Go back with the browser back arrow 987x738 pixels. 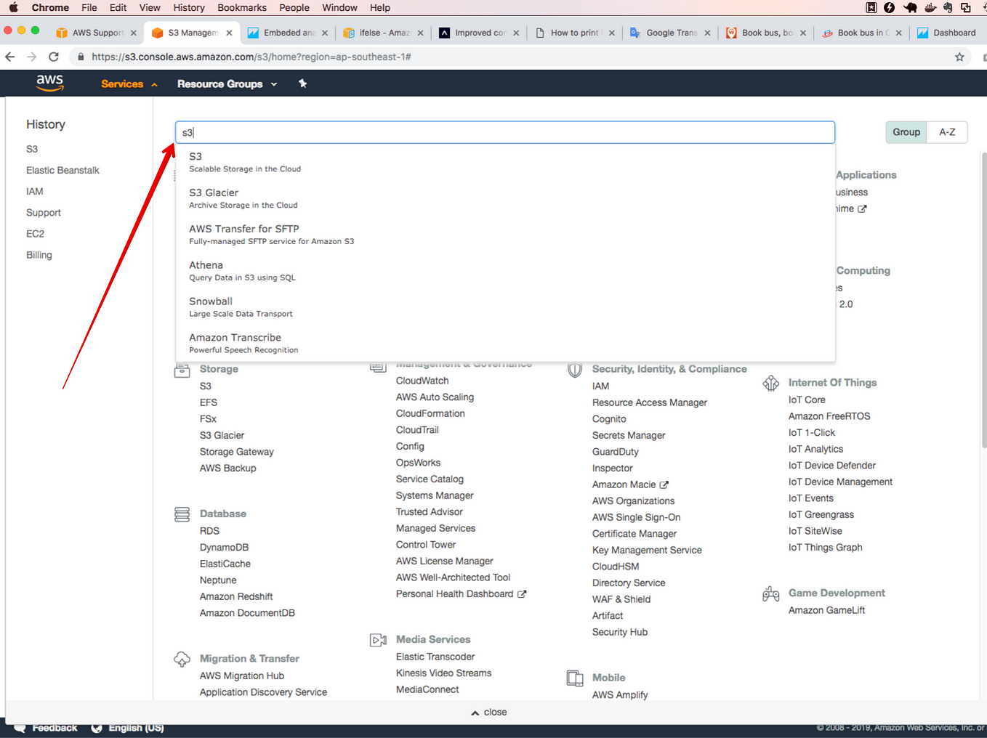[x=10, y=57]
